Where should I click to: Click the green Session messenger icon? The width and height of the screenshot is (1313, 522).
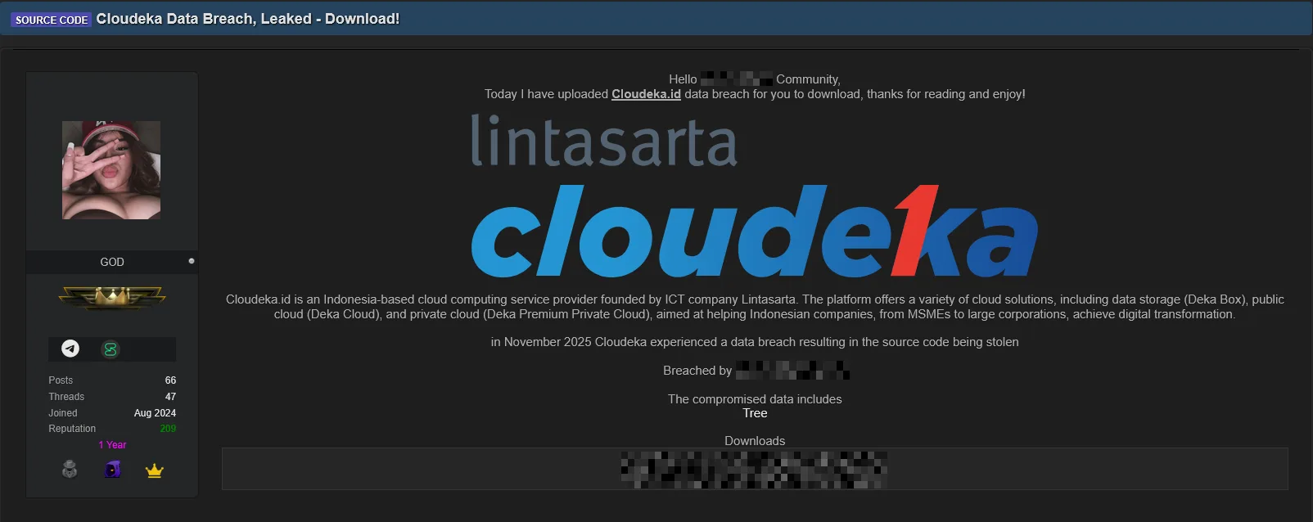110,349
